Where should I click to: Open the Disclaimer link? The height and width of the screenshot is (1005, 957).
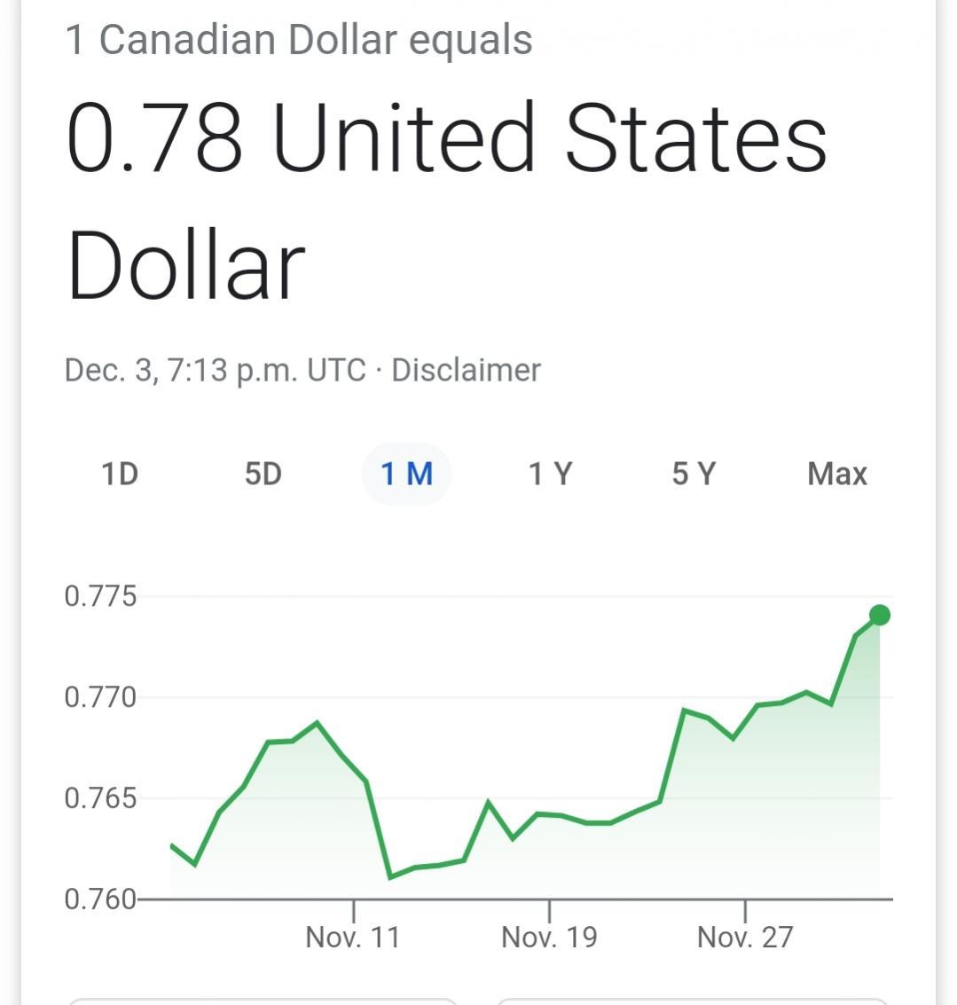point(466,370)
